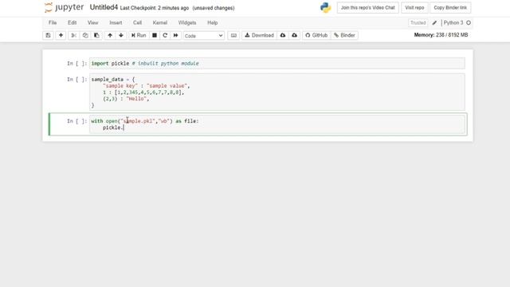Copy selected cells icon
The height and width of the screenshot is (287, 510).
[85, 35]
